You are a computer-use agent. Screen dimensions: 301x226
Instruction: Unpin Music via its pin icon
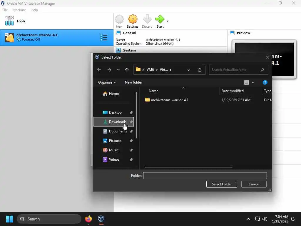coord(131,150)
